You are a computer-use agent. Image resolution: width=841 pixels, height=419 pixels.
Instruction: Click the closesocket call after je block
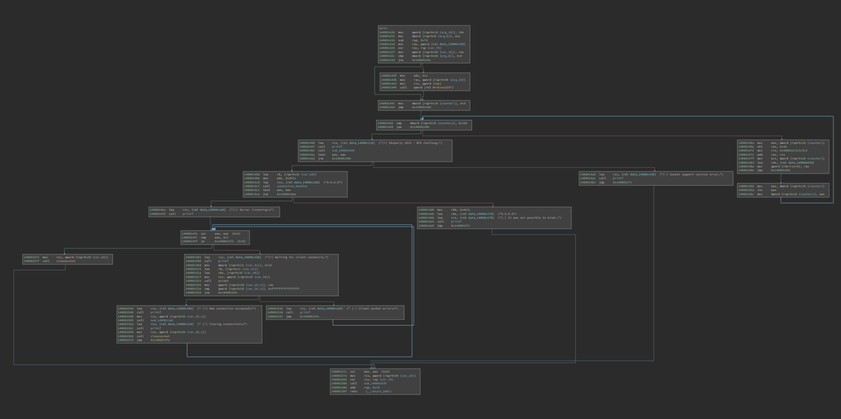[x=66, y=261]
